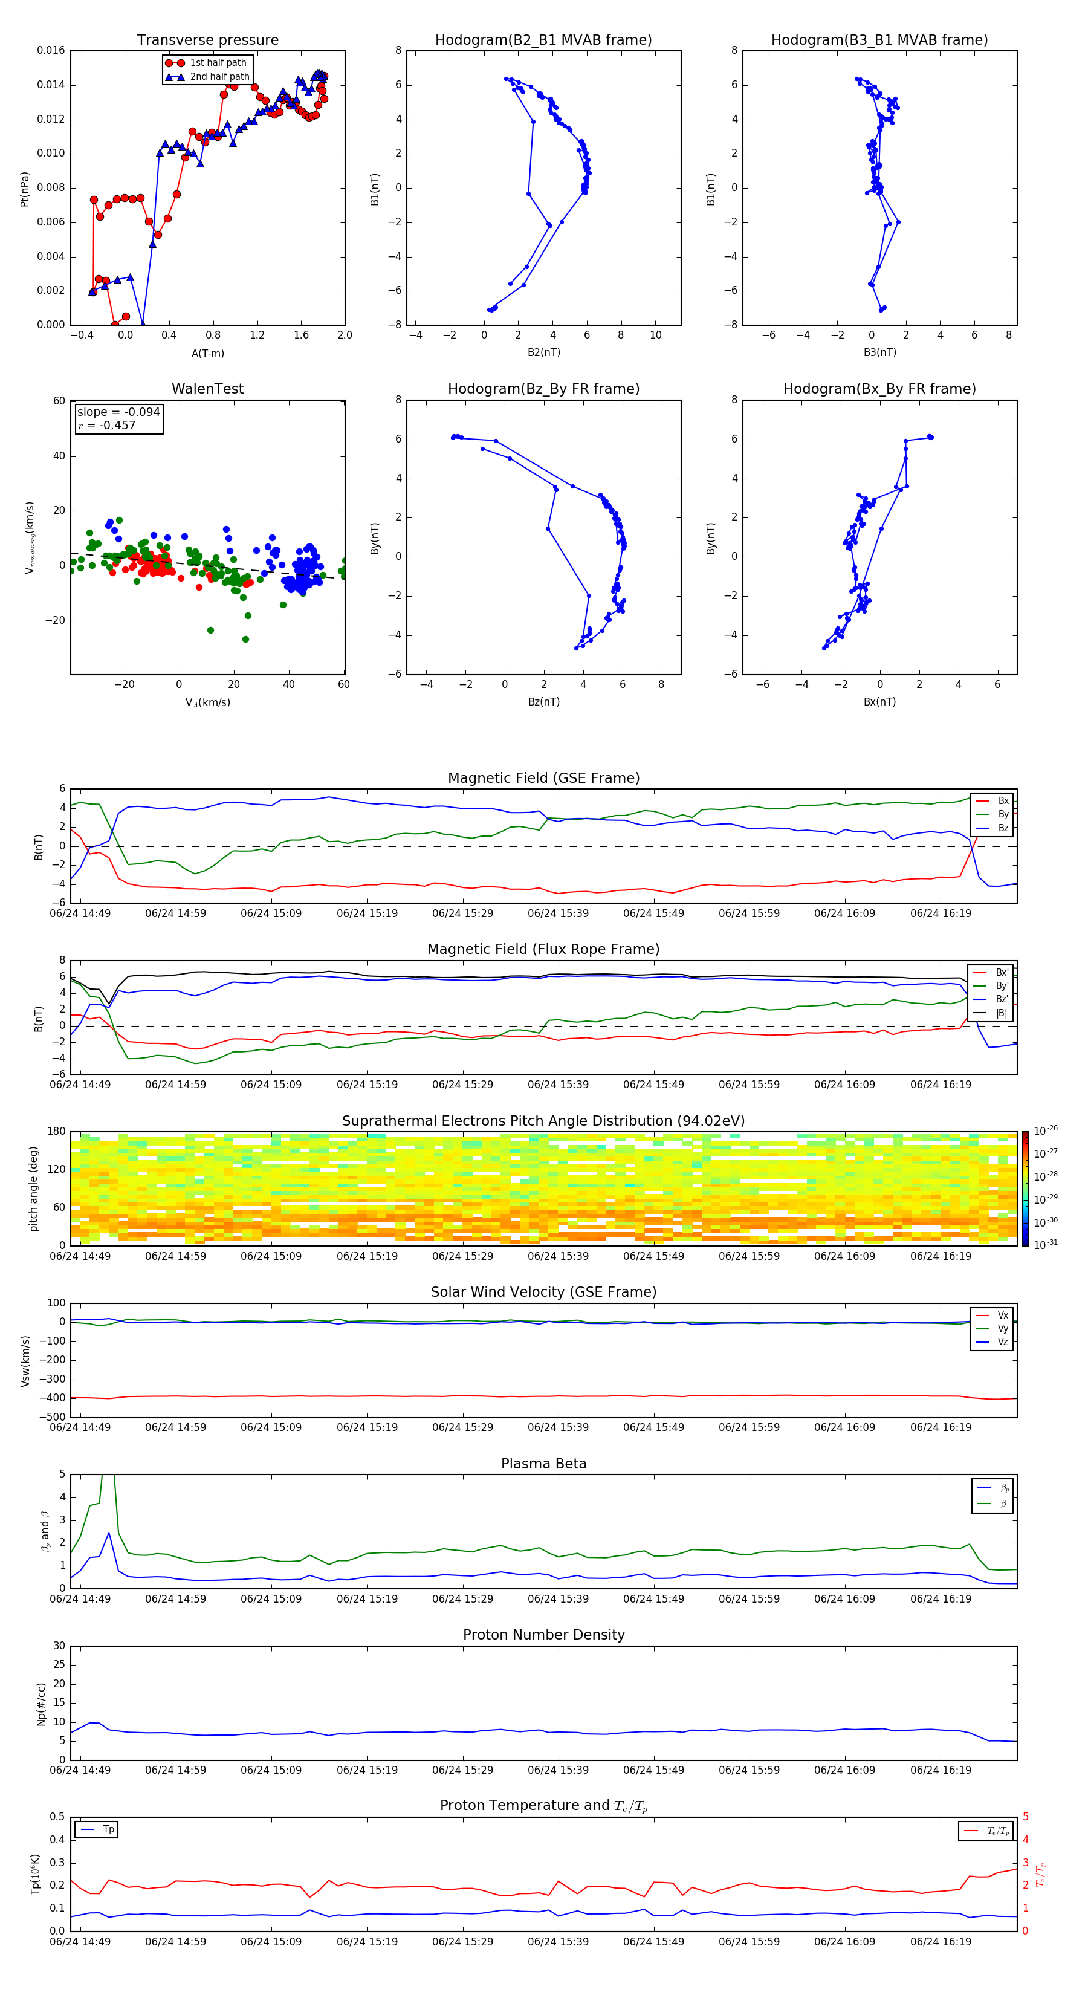This screenshot has height=1995, width=1088.
Task: Select 'Bz' in GSE magnetic field legend
Action: (x=992, y=828)
